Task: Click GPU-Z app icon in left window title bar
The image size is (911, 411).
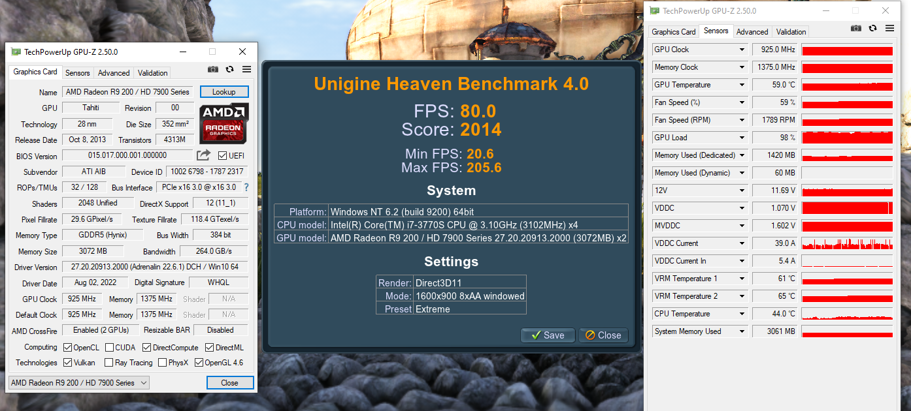Action: click(16, 52)
